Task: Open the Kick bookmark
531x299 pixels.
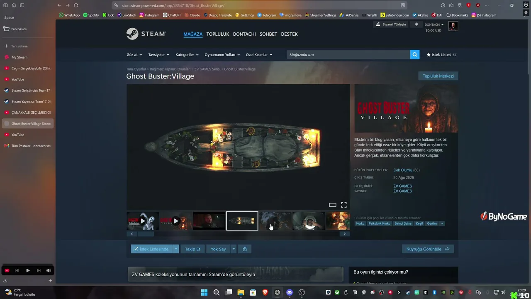Action: coord(108,15)
